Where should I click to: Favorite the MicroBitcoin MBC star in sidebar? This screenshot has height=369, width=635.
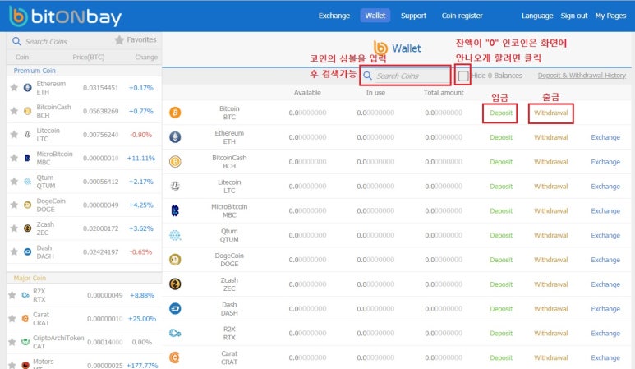(14, 158)
